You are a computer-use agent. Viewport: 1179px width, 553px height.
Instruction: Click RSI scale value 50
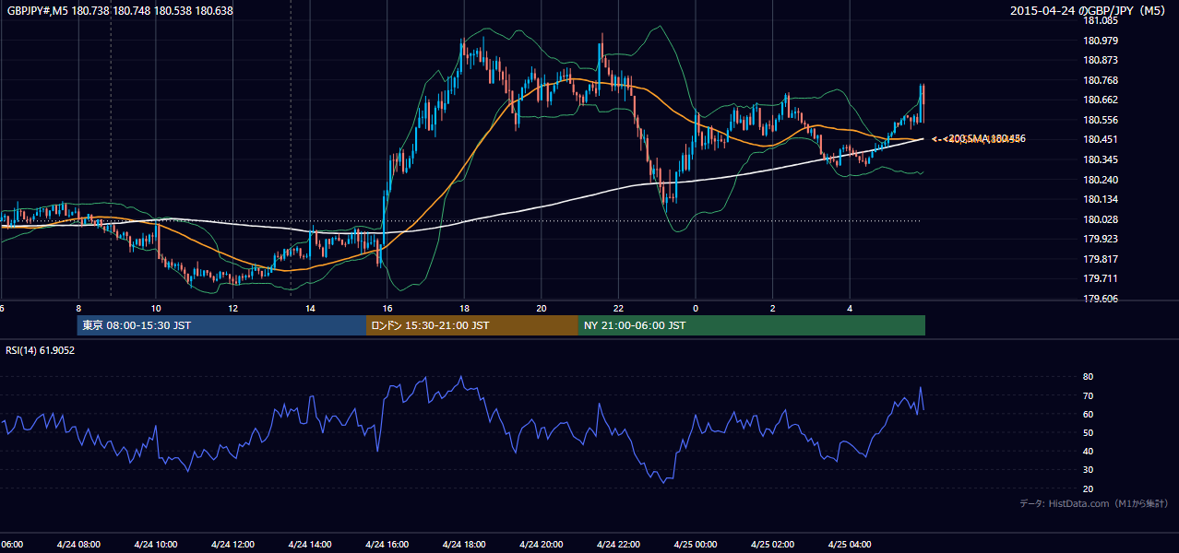tap(1089, 432)
